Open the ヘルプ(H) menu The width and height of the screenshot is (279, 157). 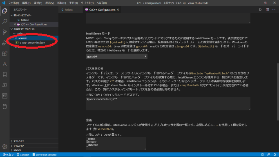[102, 3]
